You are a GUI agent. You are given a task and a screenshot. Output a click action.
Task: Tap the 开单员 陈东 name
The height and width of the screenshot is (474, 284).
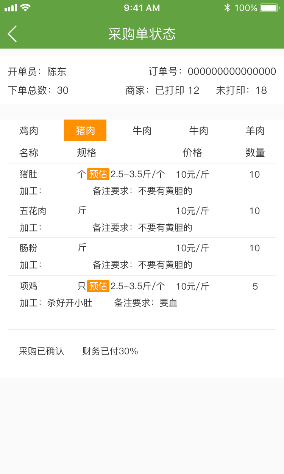pyautogui.click(x=56, y=71)
